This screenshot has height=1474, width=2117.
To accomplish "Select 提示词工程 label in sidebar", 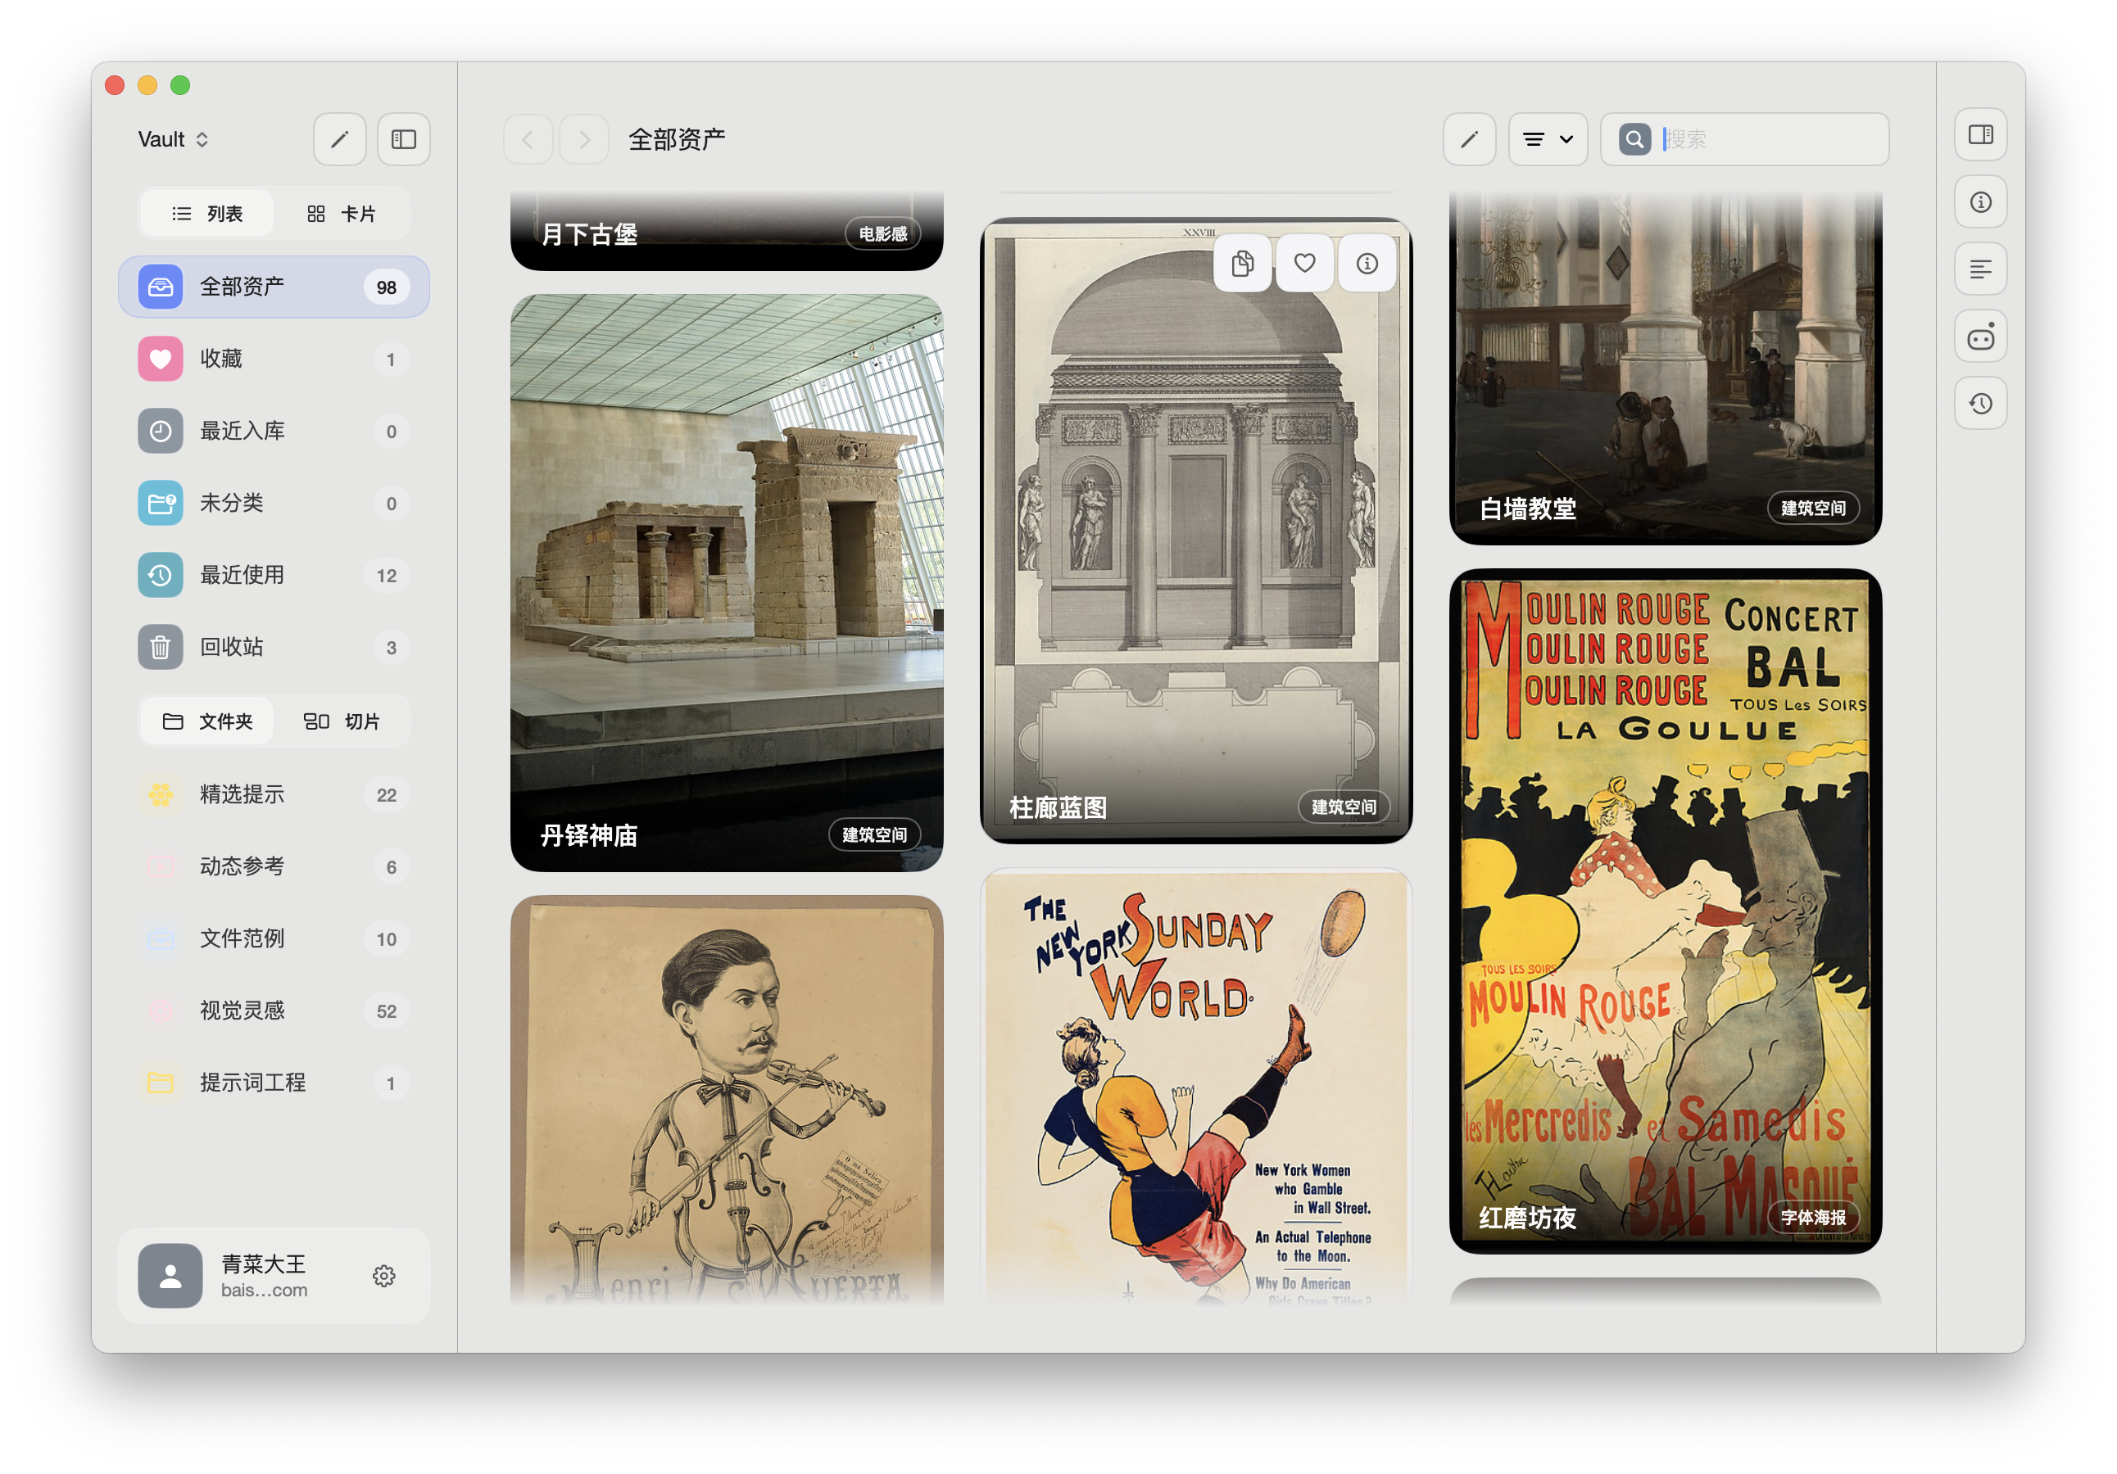I will click(252, 1083).
